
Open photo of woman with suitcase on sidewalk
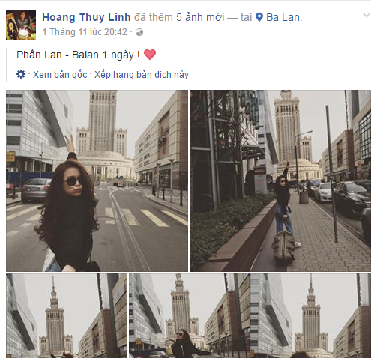pyautogui.click(x=280, y=180)
